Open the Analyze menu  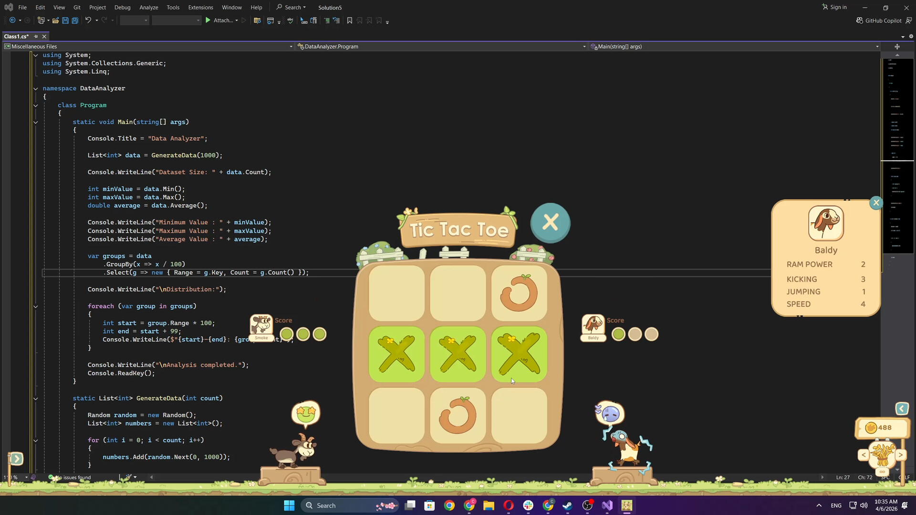[148, 7]
